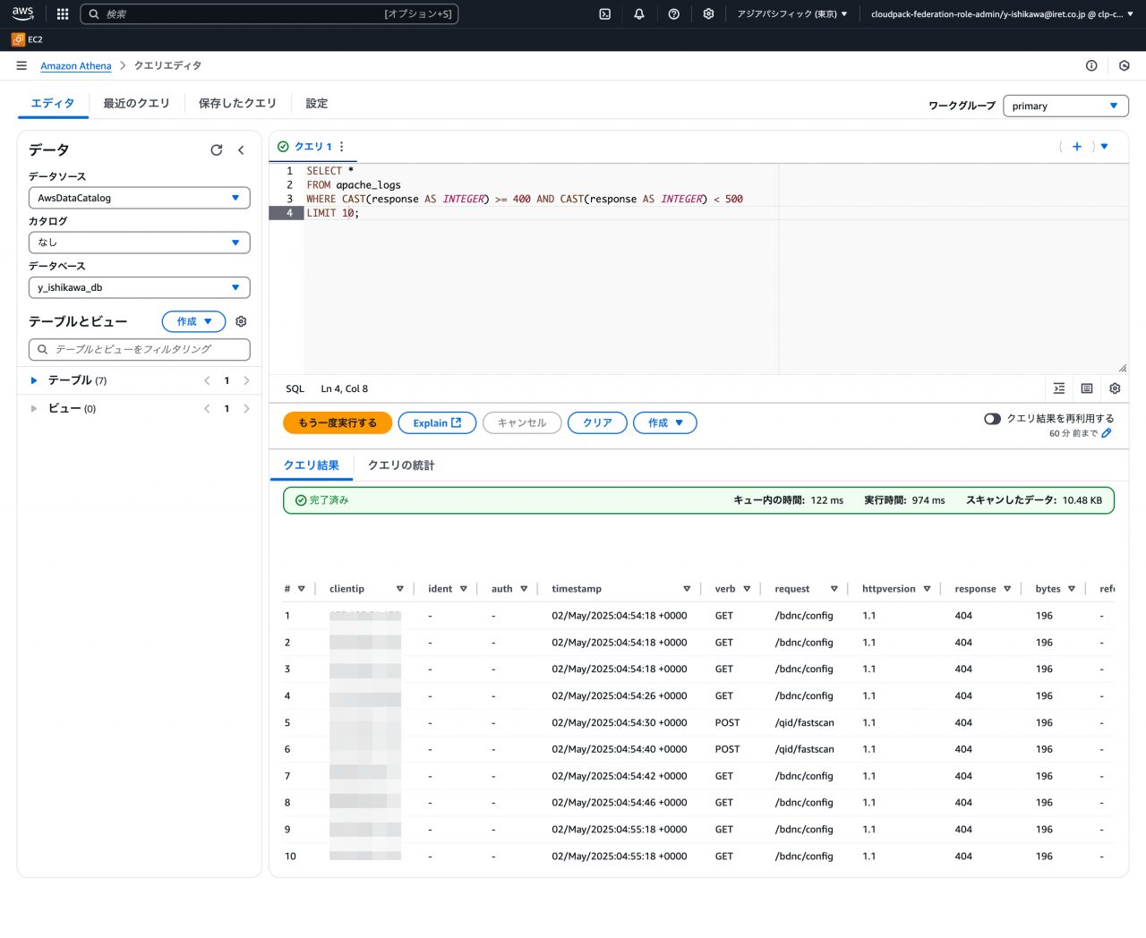Go to next page of views list
The width and height of the screenshot is (1146, 938).
pos(246,408)
